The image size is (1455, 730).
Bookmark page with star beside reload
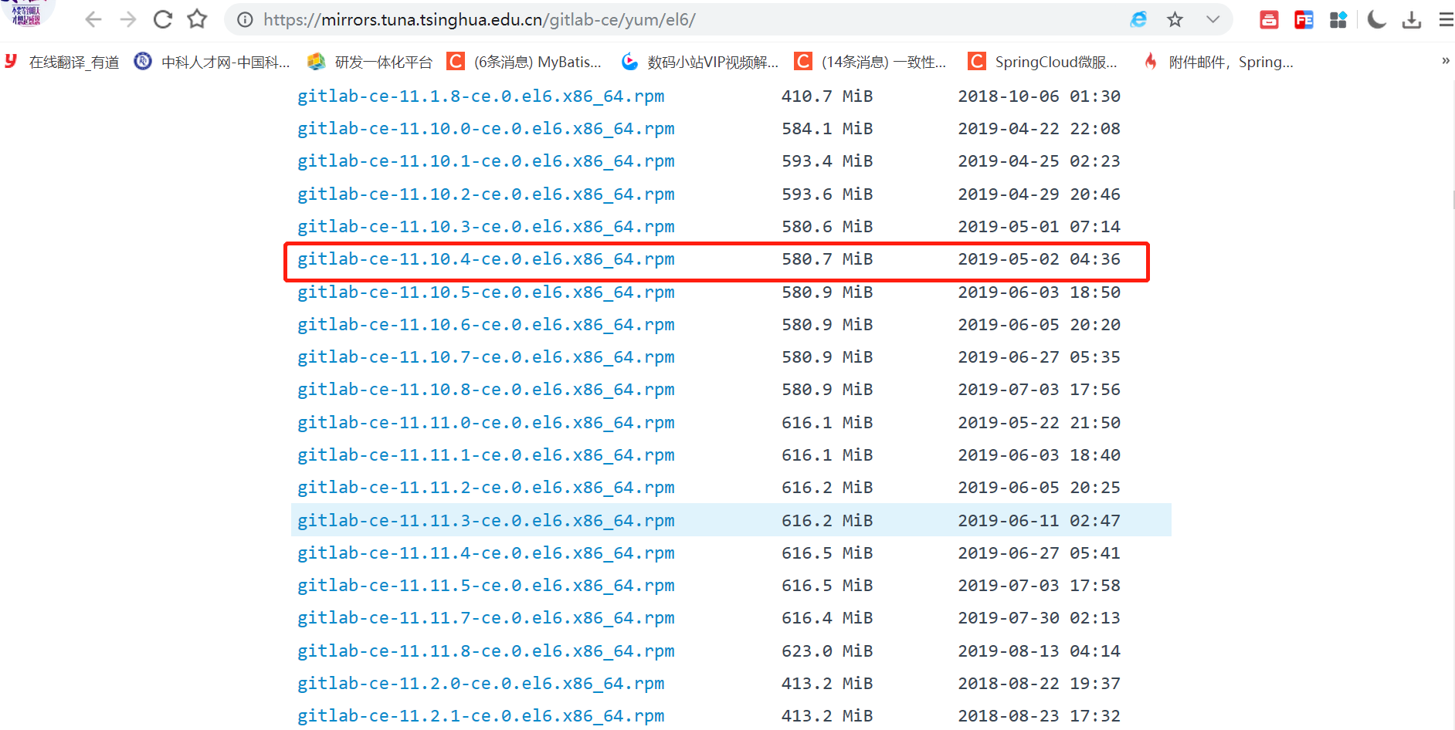pyautogui.click(x=198, y=19)
